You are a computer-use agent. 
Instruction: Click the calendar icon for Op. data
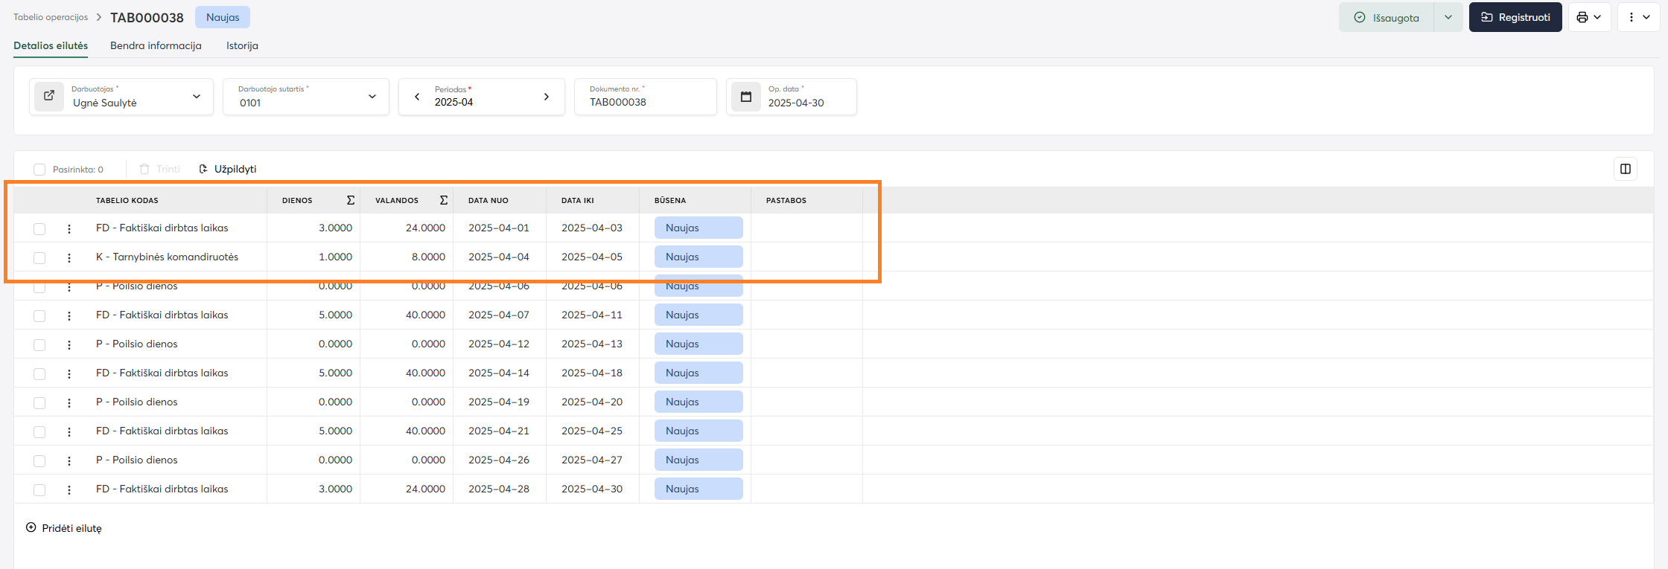click(745, 97)
